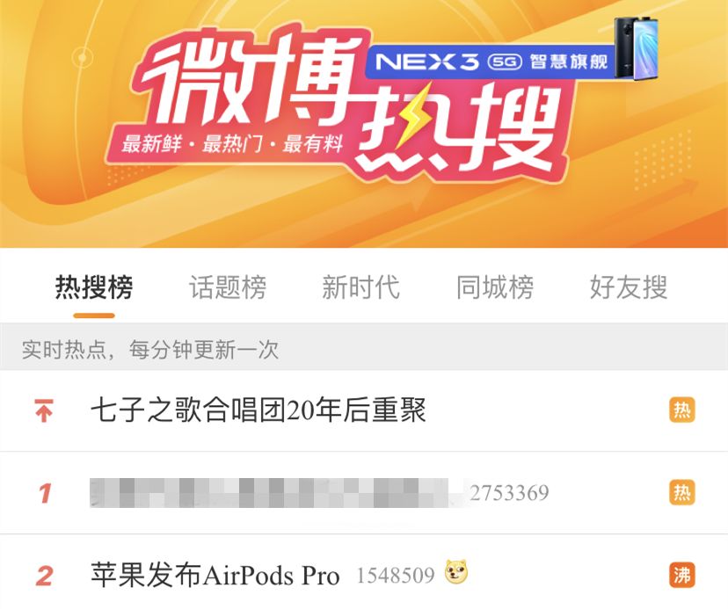Select the 热搜榜 tab
Screen dimensions: 728x609
94,286
